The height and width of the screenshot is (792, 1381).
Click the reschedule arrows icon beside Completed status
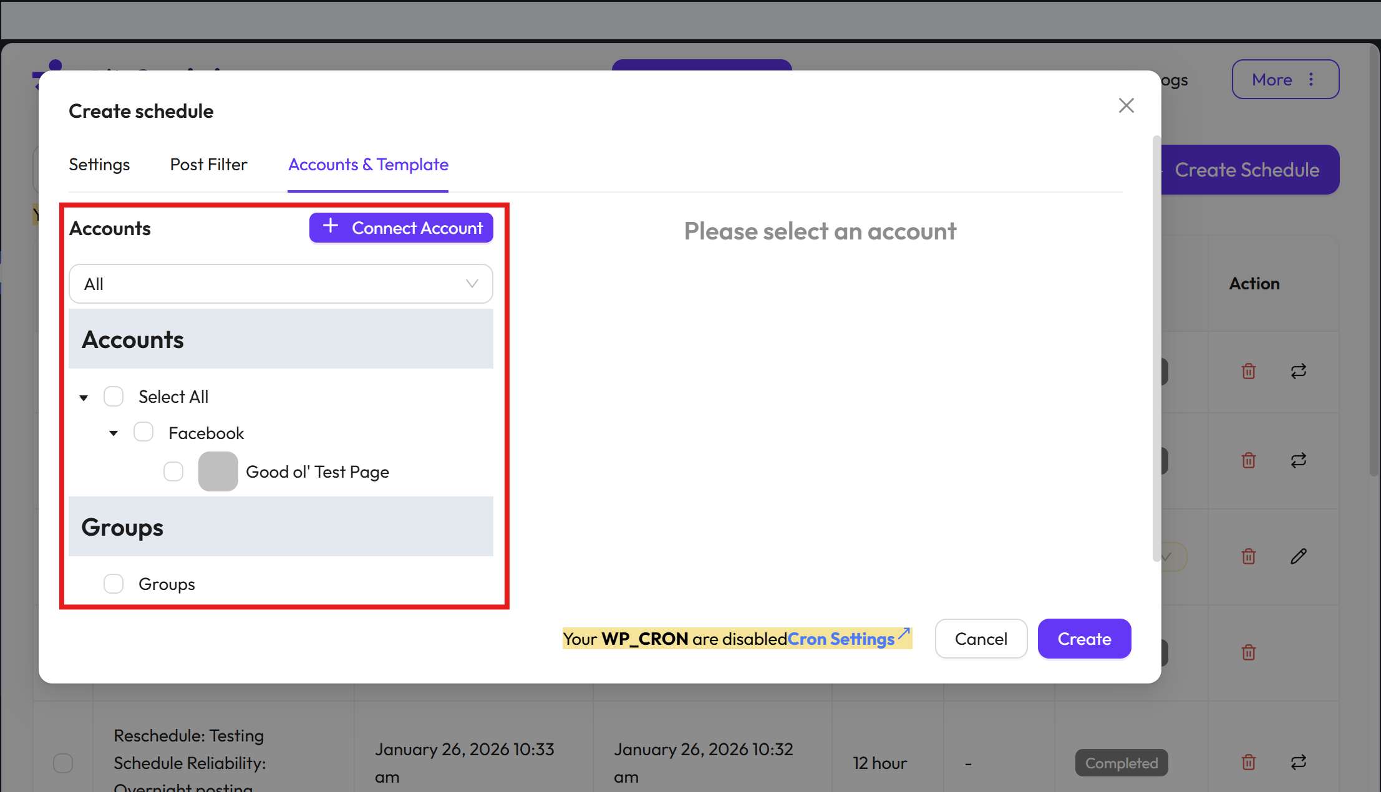(x=1298, y=762)
